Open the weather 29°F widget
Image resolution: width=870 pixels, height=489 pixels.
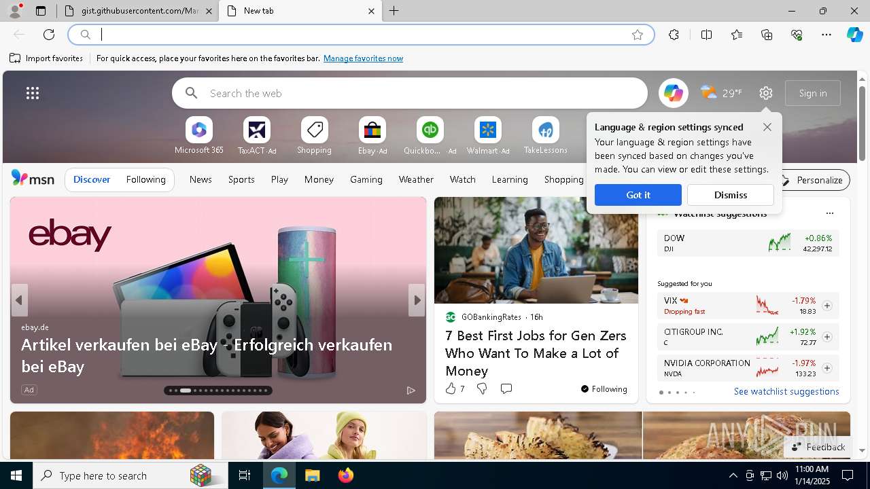[721, 93]
